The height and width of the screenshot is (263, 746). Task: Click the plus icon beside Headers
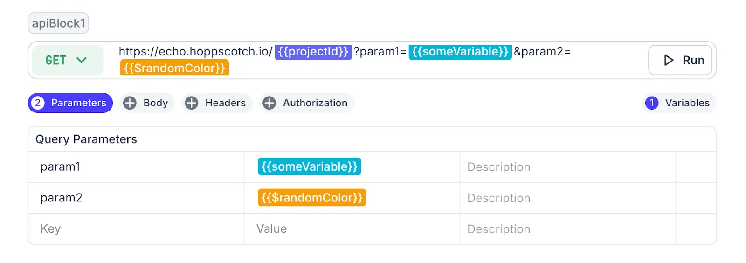(x=192, y=103)
